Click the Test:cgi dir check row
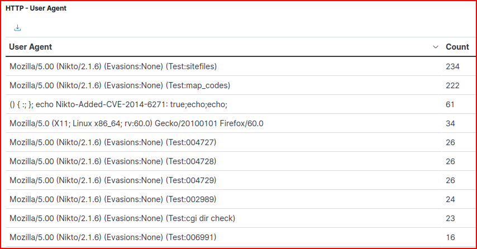Viewport: 477px width, 249px height. tap(122, 218)
